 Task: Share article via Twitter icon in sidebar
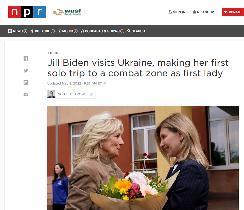coord(26,70)
